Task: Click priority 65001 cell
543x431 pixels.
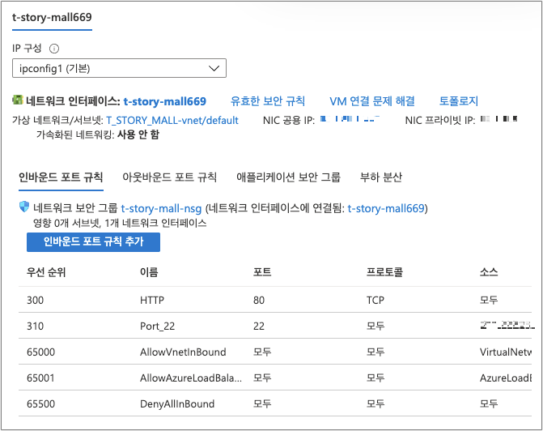Action: click(40, 378)
